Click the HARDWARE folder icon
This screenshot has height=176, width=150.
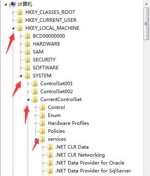[28, 44]
